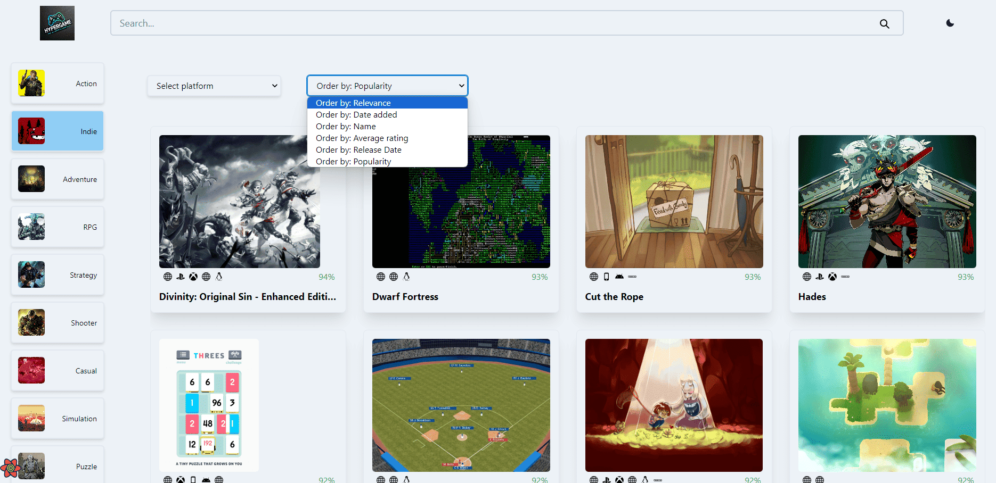996x483 pixels.
Task: Toggle dark mode with the moon icon
Action: tap(950, 23)
